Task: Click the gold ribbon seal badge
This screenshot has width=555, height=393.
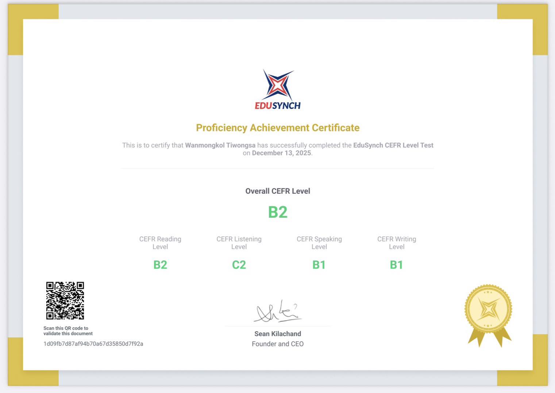Action: click(489, 316)
